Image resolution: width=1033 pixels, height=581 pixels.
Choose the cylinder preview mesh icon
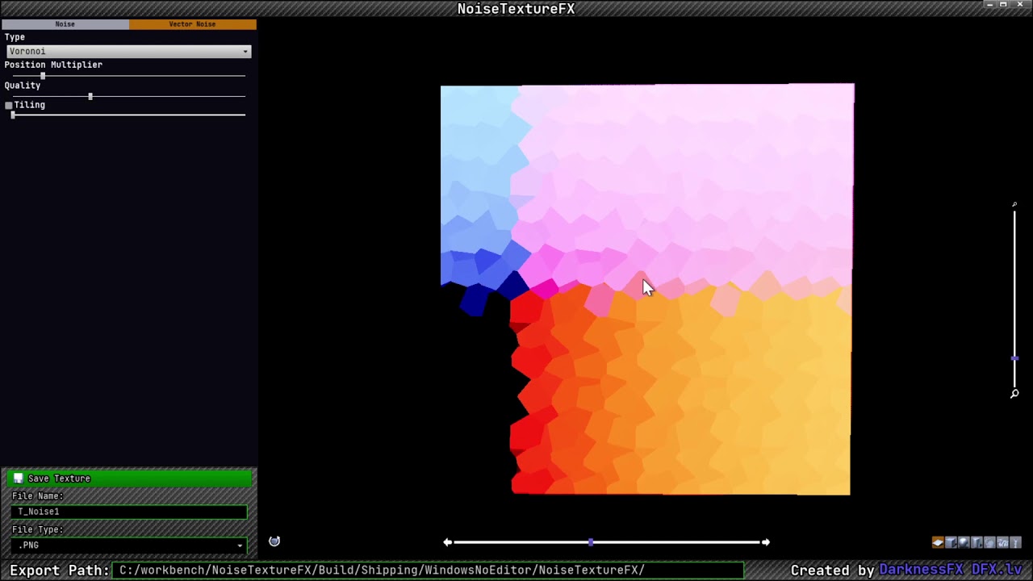pos(977,542)
